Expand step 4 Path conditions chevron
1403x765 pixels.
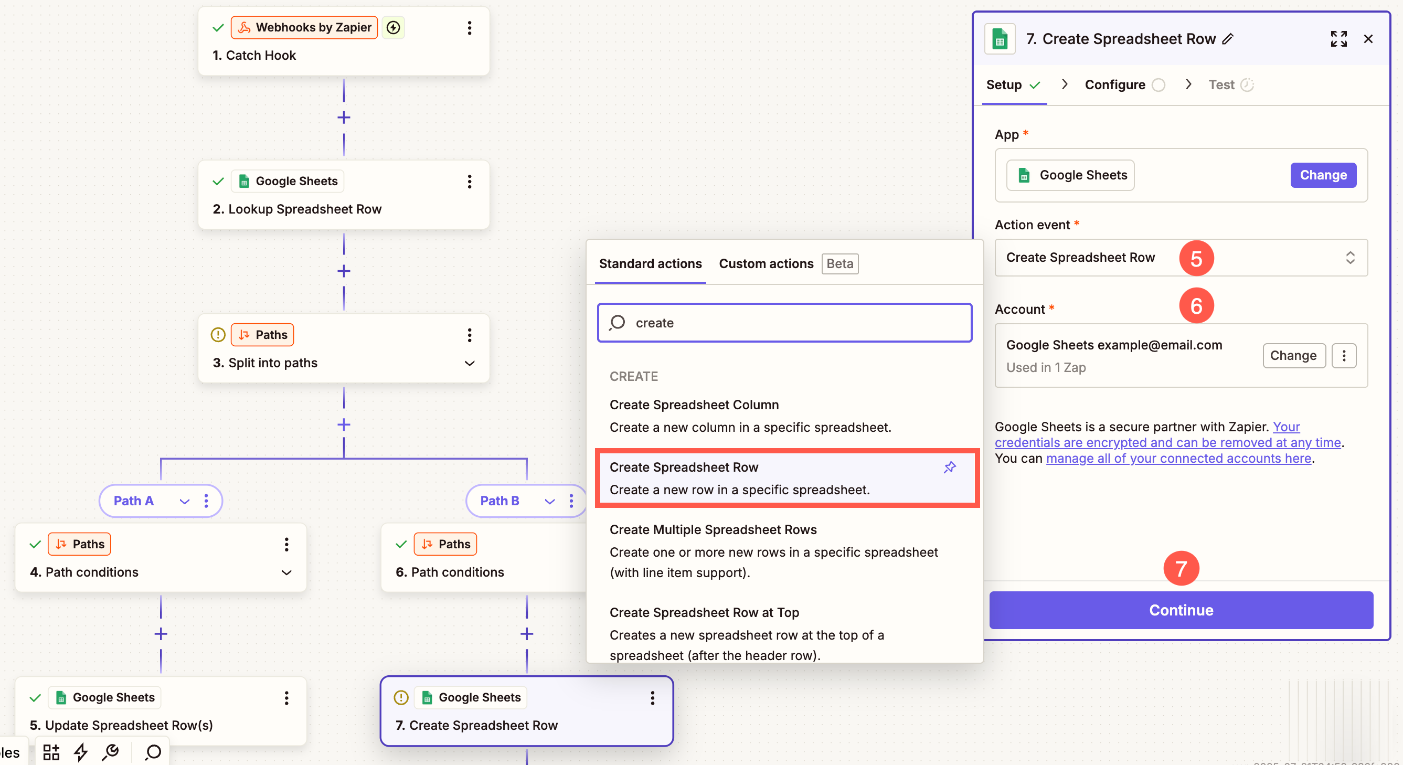286,572
